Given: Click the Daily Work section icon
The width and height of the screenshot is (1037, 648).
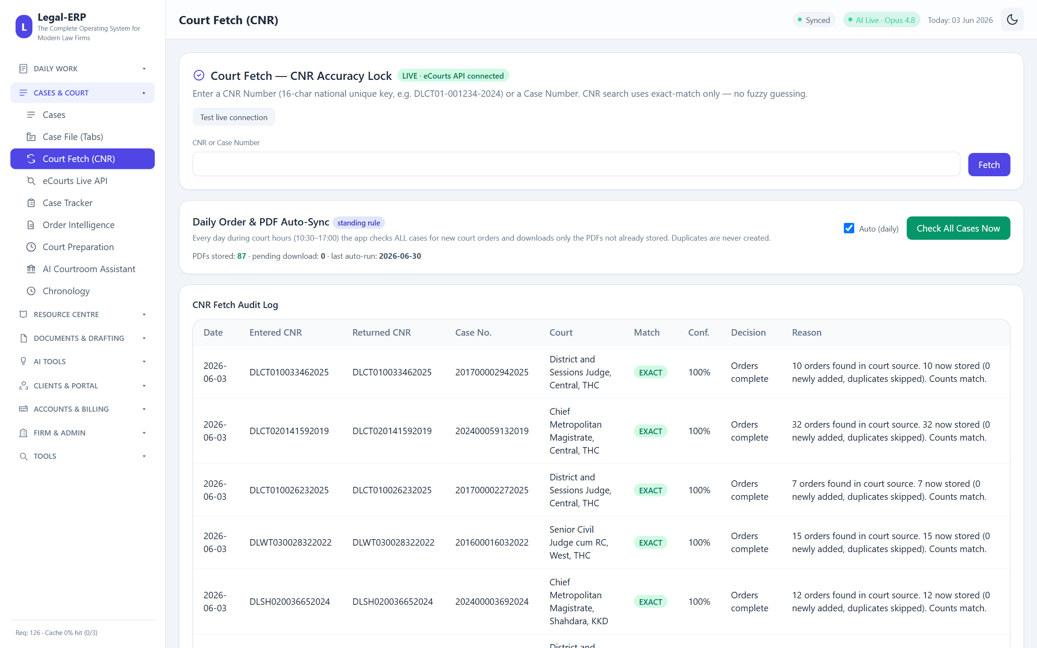Looking at the screenshot, I should 23,69.
